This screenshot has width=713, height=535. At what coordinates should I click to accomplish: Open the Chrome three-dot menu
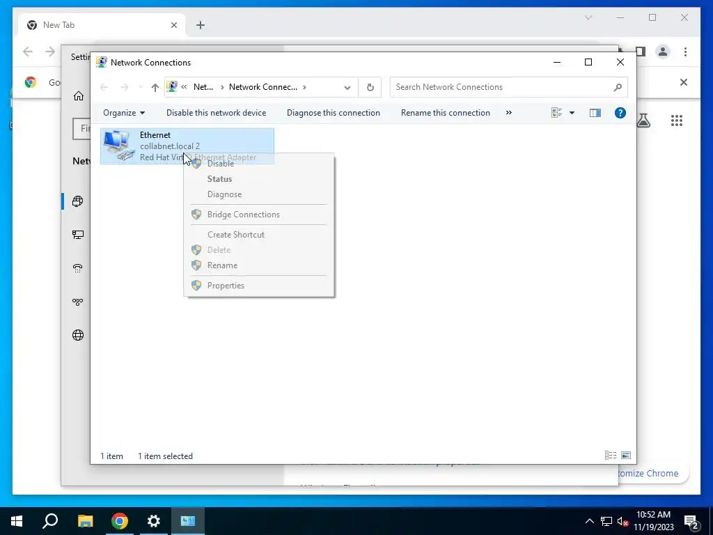(685, 52)
